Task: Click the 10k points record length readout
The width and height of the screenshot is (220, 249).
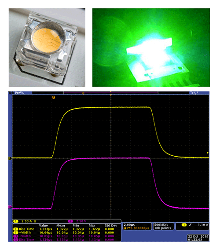Action: point(163,228)
